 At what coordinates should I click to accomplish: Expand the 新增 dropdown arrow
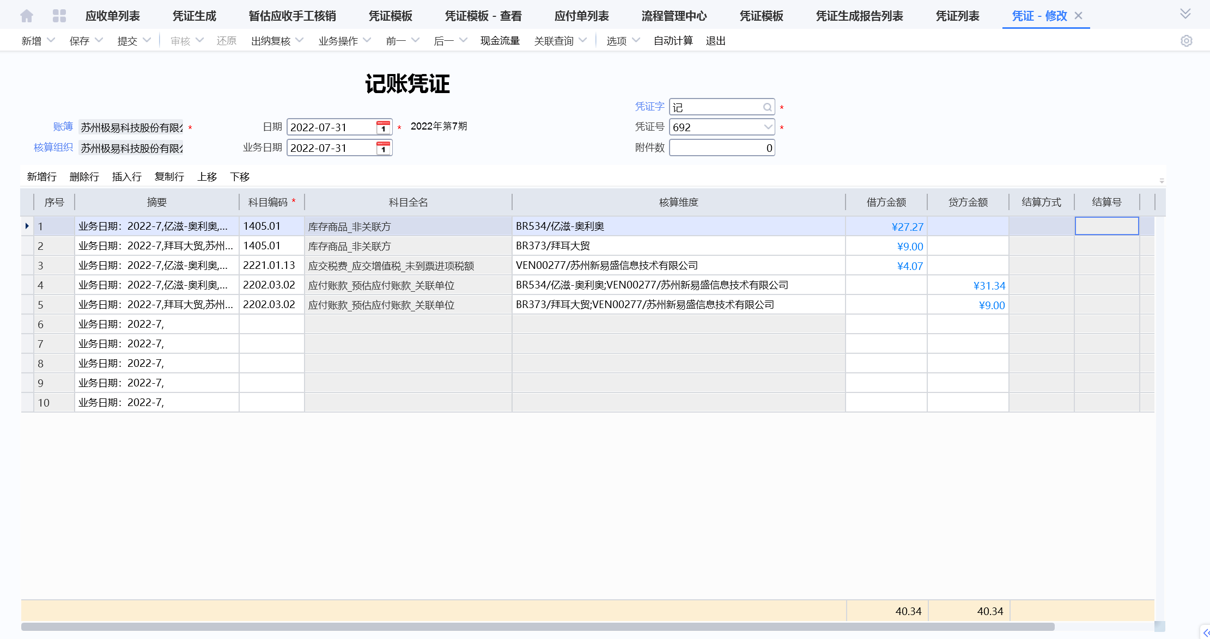click(51, 40)
